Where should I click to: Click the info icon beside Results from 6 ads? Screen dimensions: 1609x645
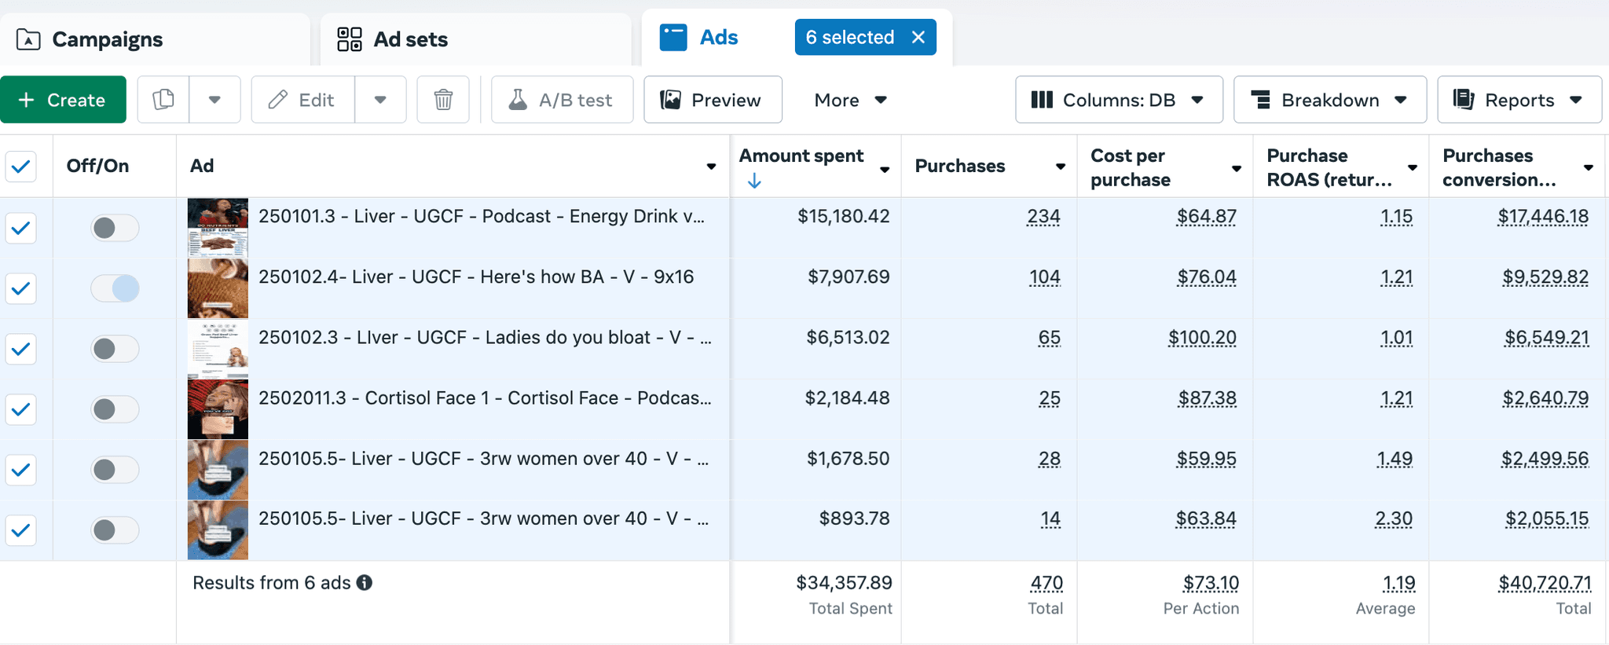tap(365, 583)
